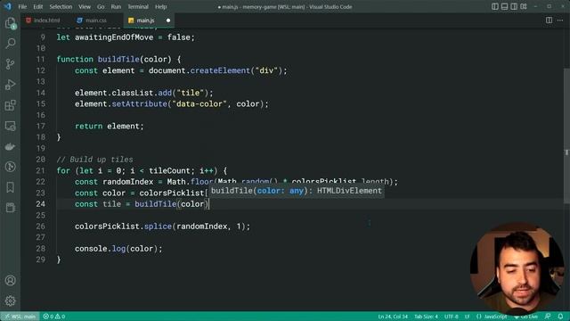The width and height of the screenshot is (570, 321).
Task: Click "console" on line 28
Action: click(x=91, y=249)
